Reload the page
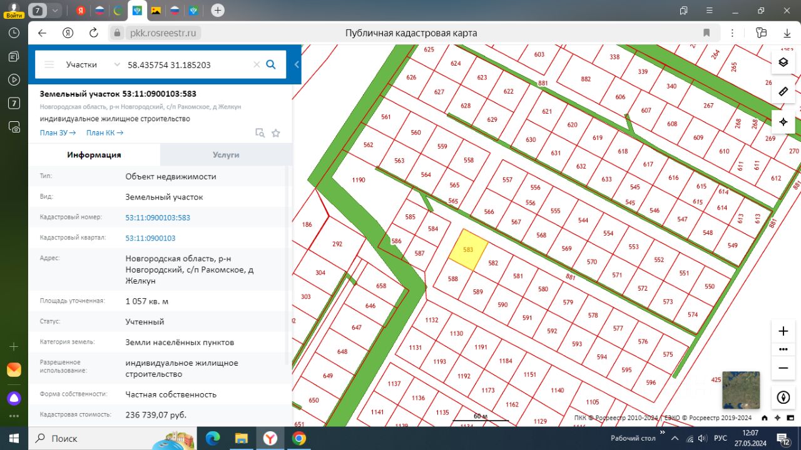 coord(94,33)
